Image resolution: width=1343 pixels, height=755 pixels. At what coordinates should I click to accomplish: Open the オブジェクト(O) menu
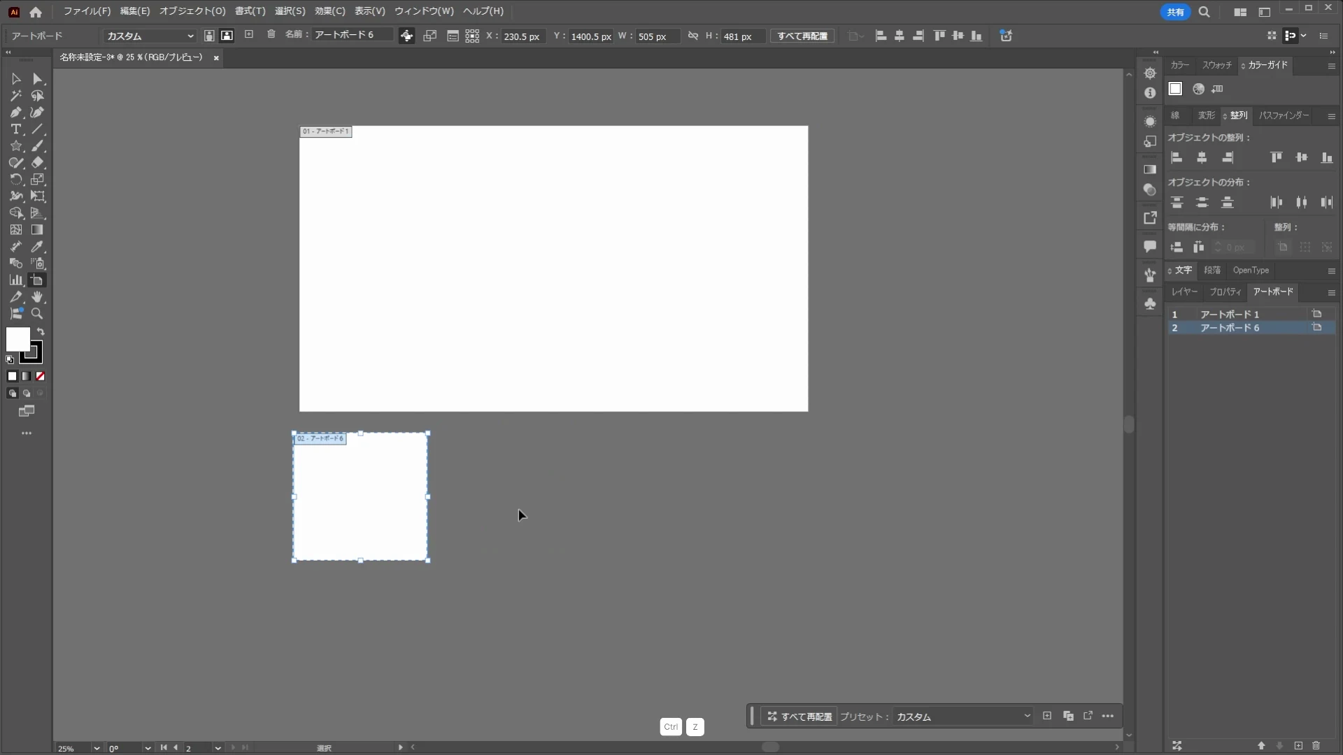click(x=192, y=11)
